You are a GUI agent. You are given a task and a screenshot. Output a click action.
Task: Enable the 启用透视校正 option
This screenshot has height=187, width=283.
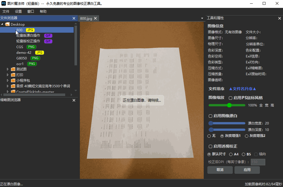(210, 146)
